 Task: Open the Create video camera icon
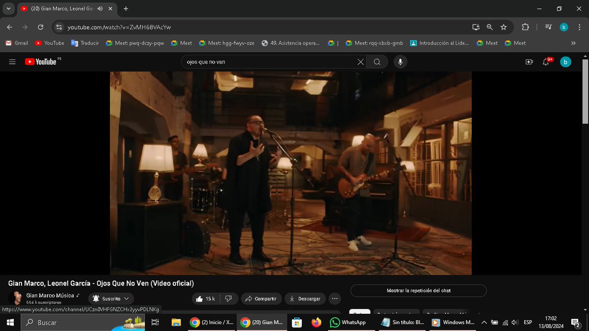529,62
